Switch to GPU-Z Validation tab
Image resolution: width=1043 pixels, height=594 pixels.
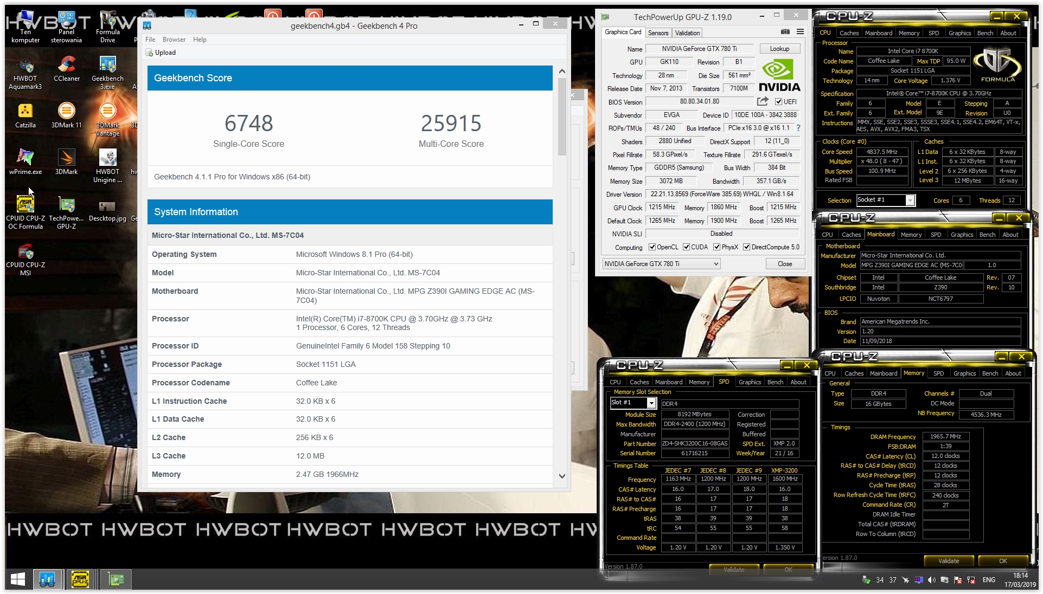[687, 33]
